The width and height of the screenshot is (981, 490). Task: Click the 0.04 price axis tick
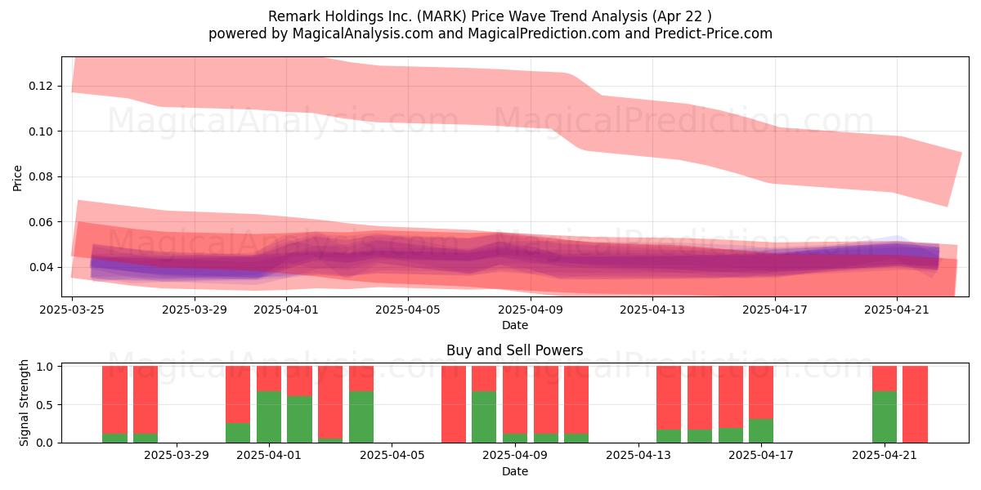tap(43, 268)
